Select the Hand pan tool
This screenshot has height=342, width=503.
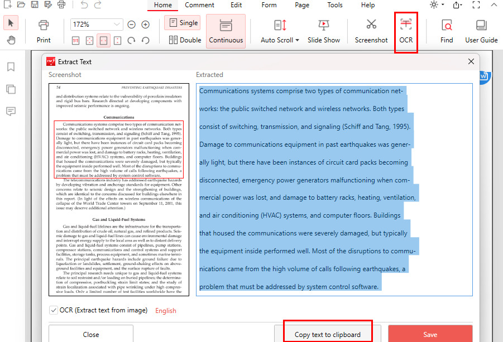click(10, 40)
